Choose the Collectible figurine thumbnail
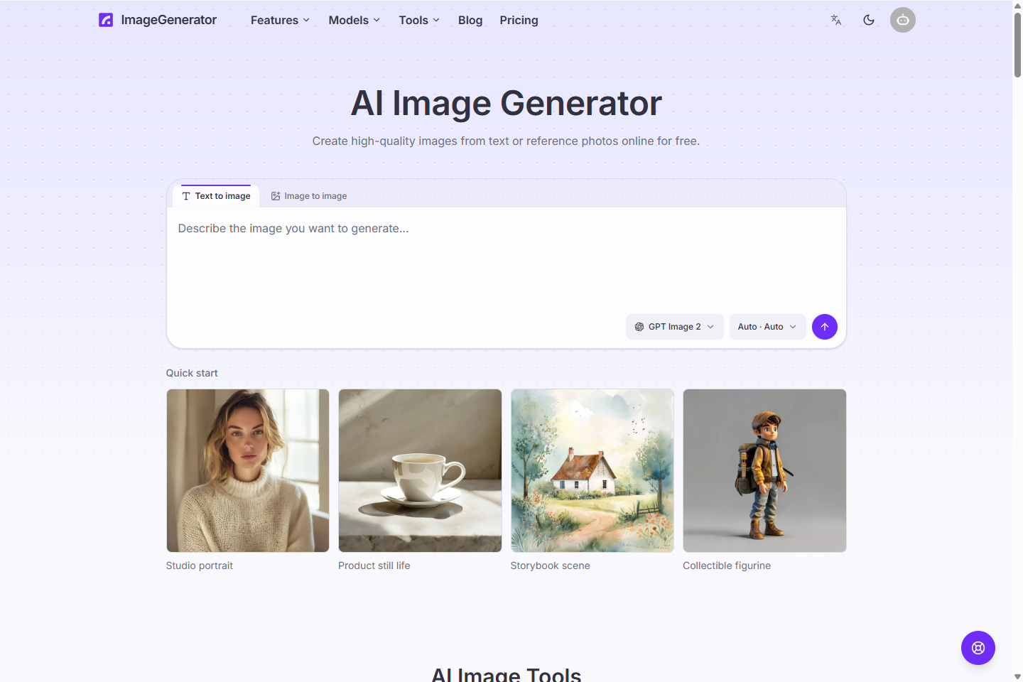 764,470
